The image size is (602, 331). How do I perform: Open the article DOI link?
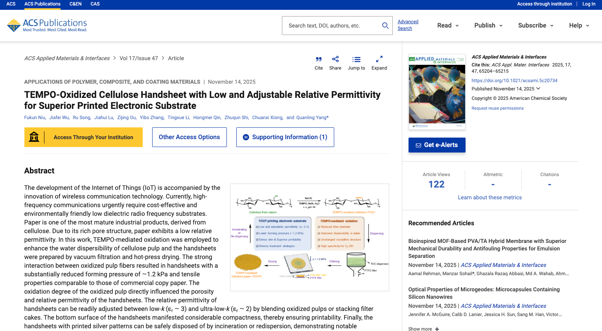pos(514,81)
